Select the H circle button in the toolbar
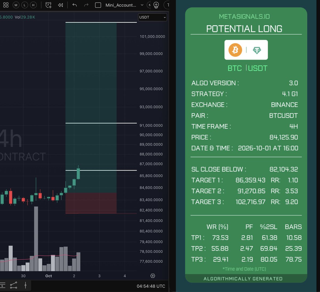320x292 pixels. pos(33,5)
